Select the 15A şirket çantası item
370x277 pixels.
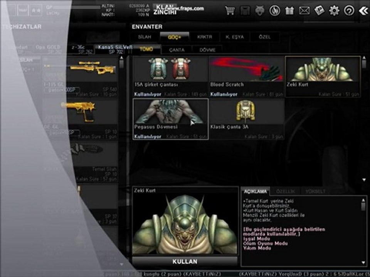tap(170, 77)
